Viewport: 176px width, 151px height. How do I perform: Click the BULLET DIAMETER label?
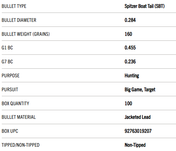click(x=19, y=20)
